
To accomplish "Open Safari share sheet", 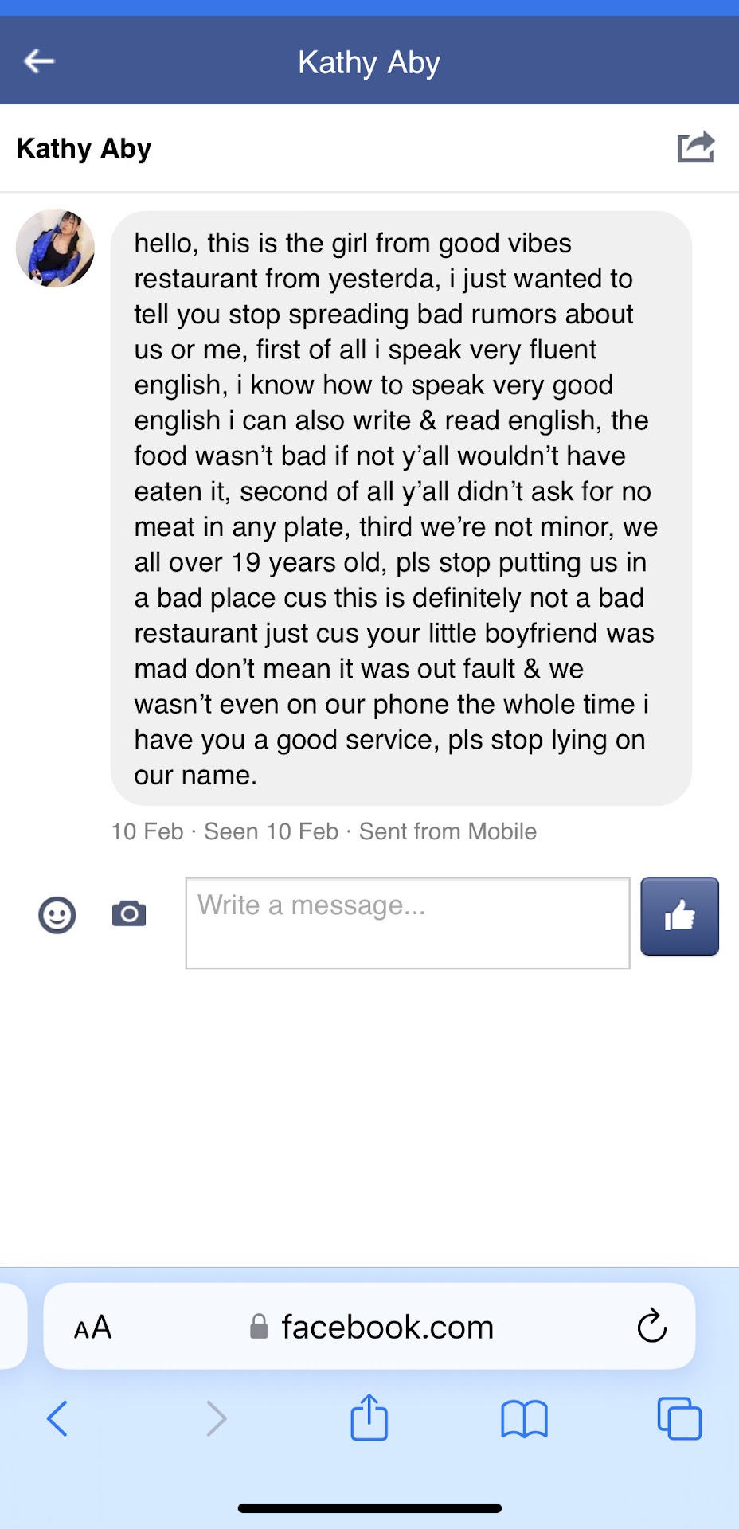I will tap(369, 1418).
